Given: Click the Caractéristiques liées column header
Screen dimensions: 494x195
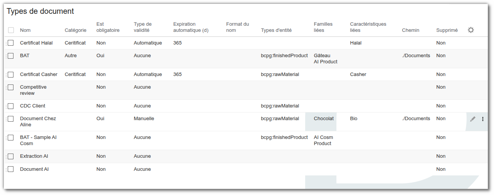Looking at the screenshot, I should pos(368,27).
